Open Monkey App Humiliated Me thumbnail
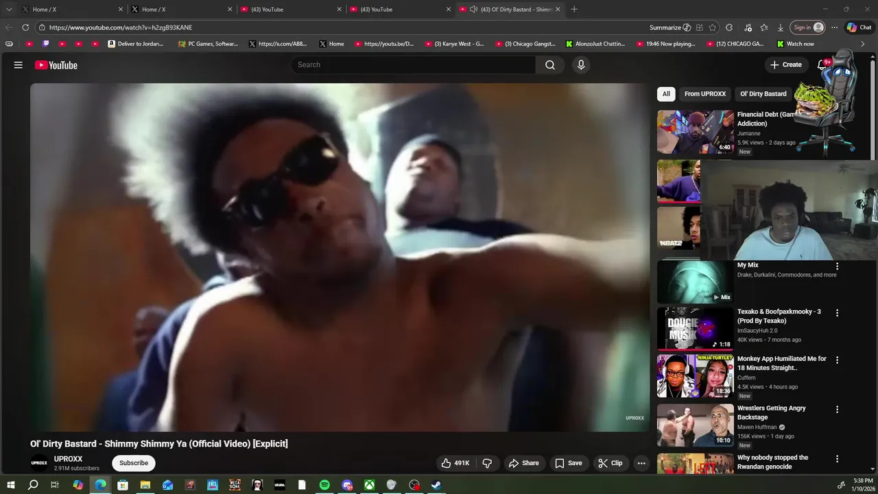This screenshot has width=878, height=494. pyautogui.click(x=696, y=376)
